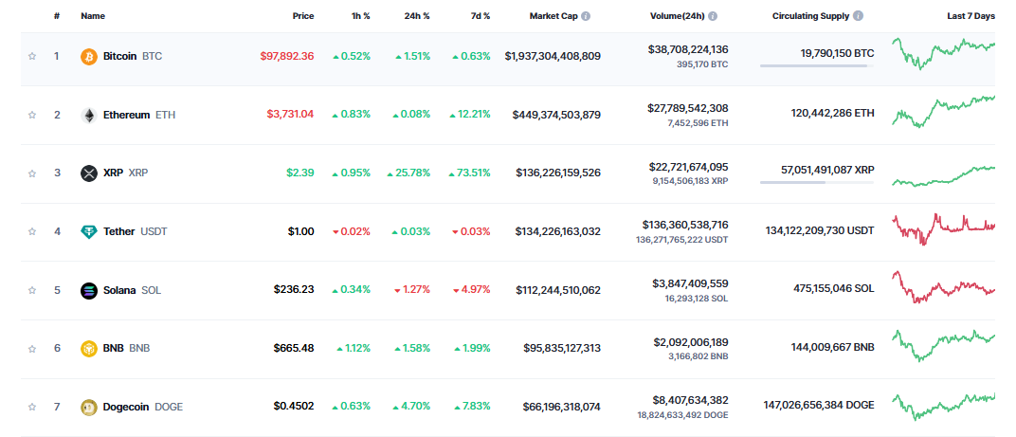Open the BNB name link
The image size is (1016, 437).
(126, 348)
